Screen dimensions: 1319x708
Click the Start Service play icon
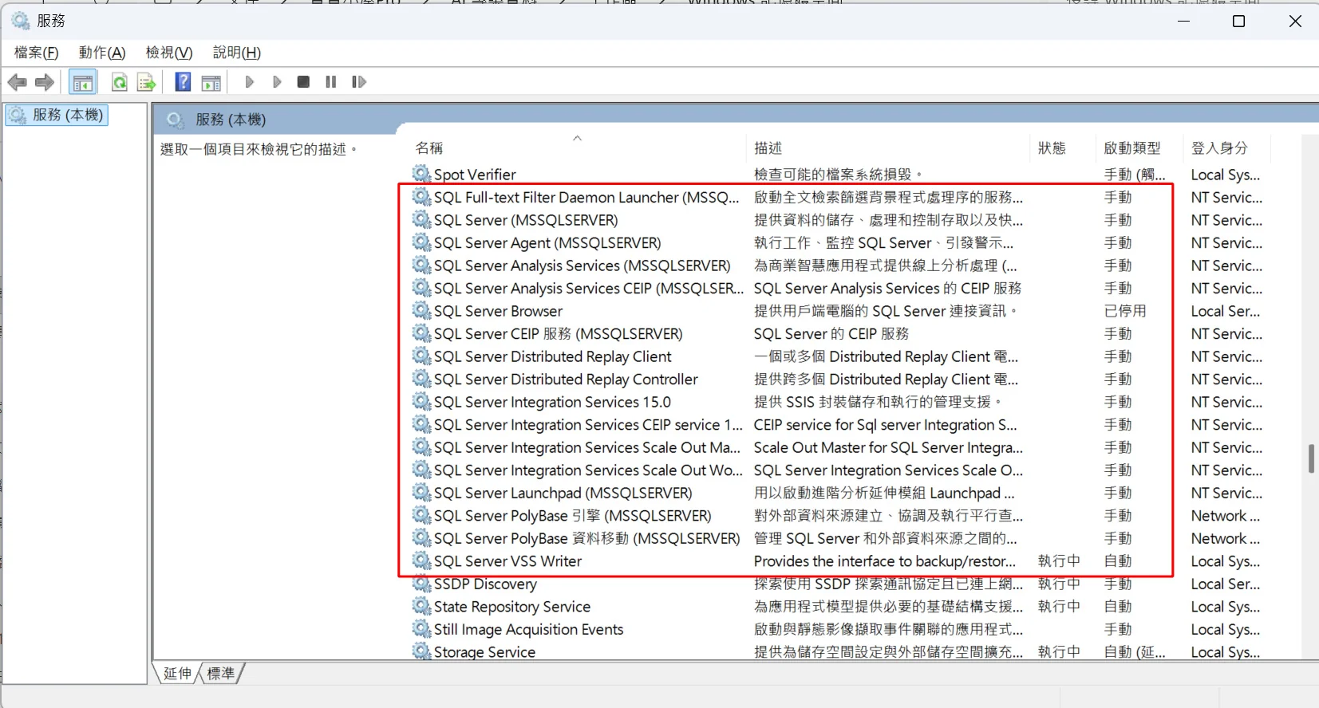pos(250,81)
